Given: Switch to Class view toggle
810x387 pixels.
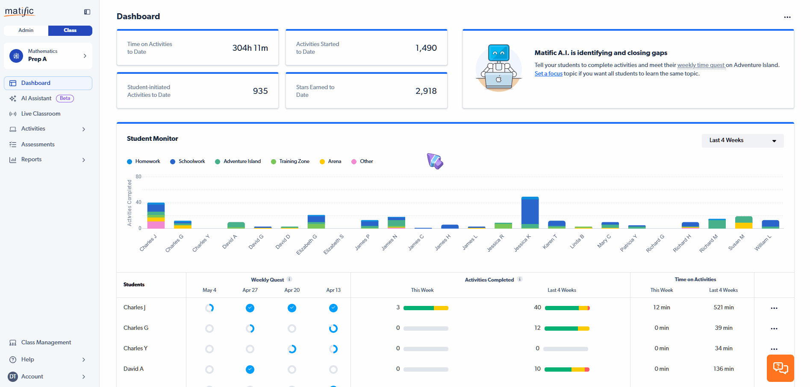Looking at the screenshot, I should pos(70,31).
